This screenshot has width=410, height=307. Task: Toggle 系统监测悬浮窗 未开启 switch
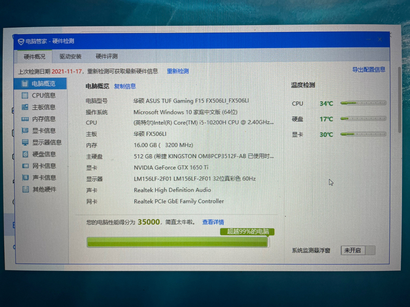pyautogui.click(x=358, y=250)
